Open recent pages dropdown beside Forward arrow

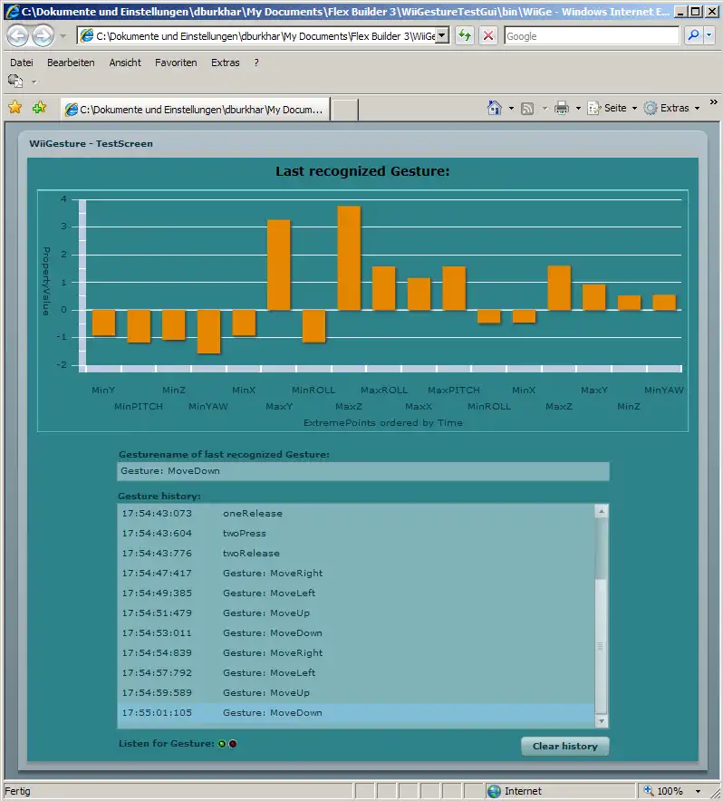[x=63, y=36]
